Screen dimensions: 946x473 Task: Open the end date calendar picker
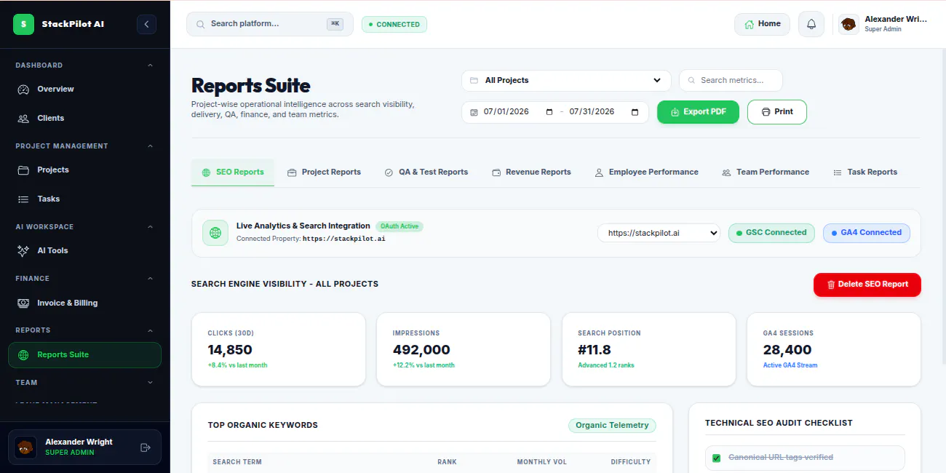click(x=635, y=112)
